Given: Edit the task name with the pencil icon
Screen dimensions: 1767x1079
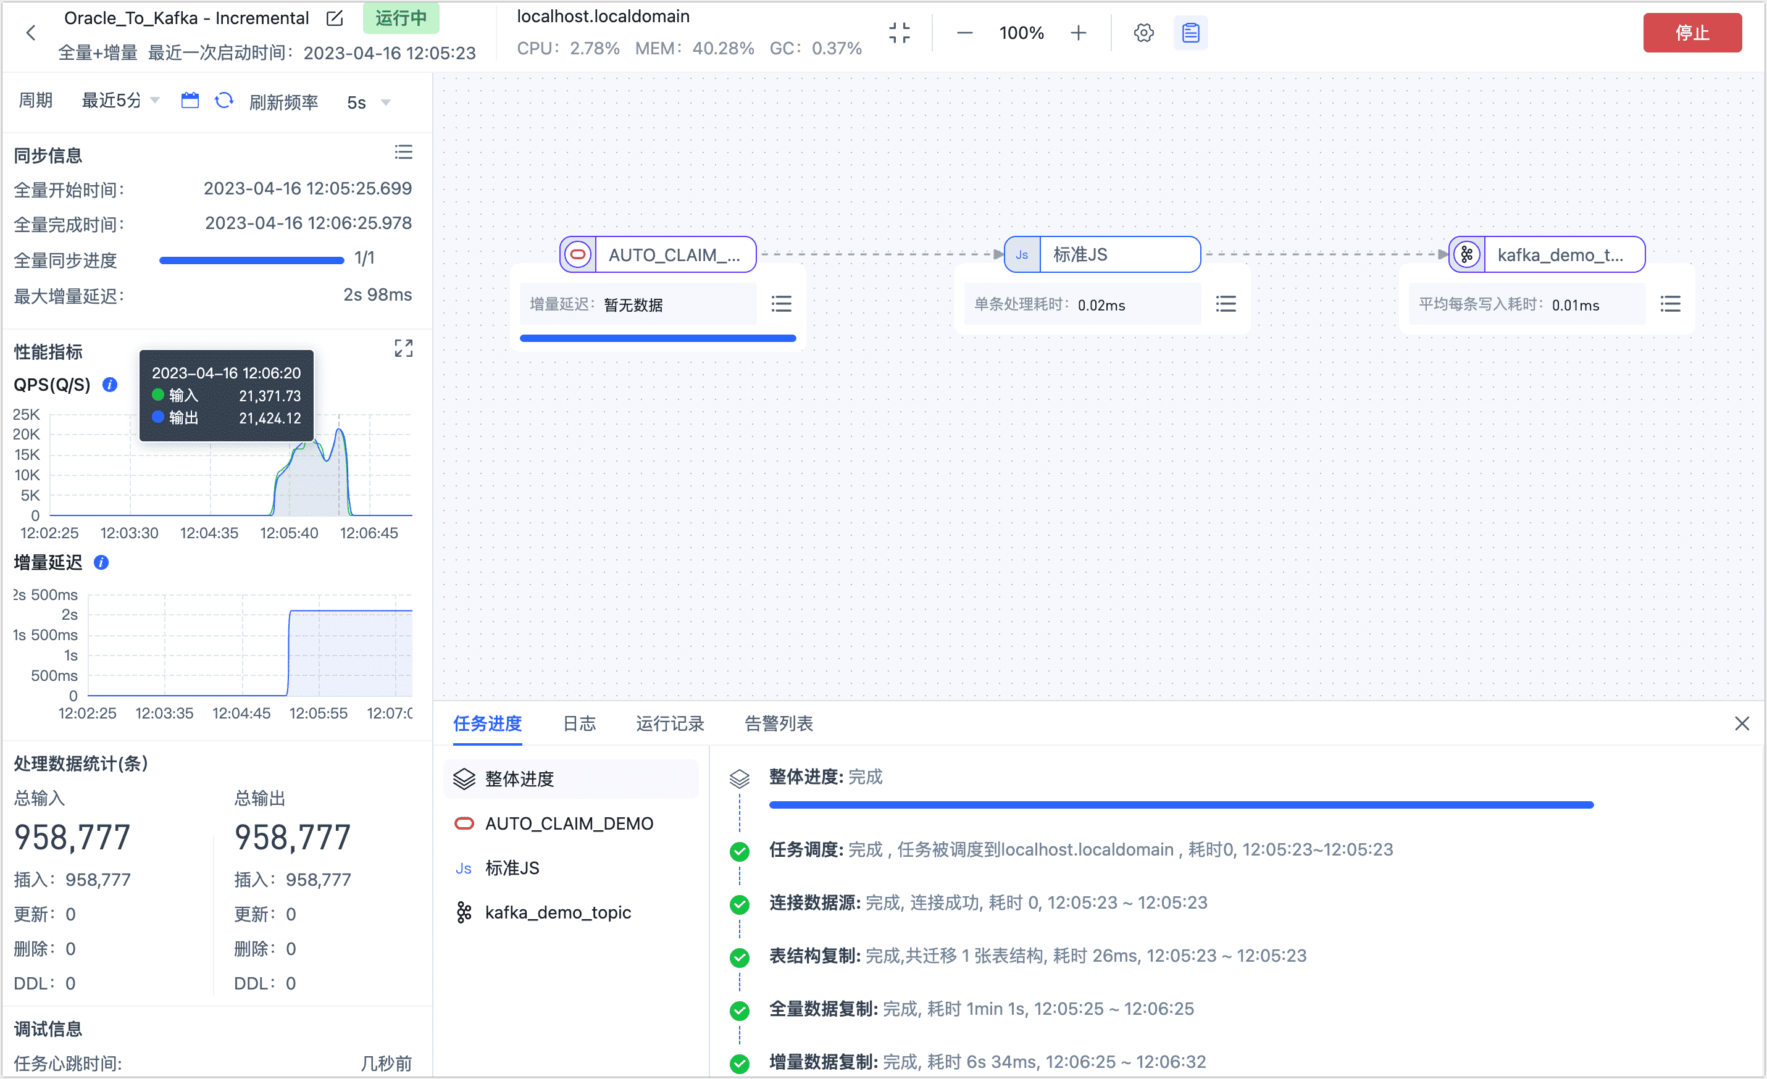Looking at the screenshot, I should [334, 18].
